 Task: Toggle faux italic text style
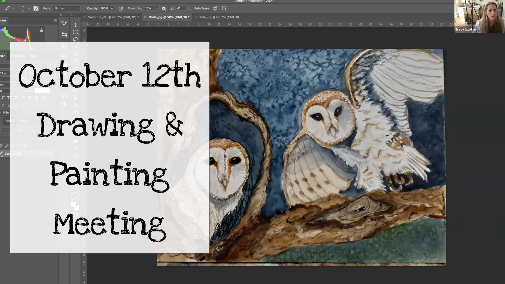(3, 98)
